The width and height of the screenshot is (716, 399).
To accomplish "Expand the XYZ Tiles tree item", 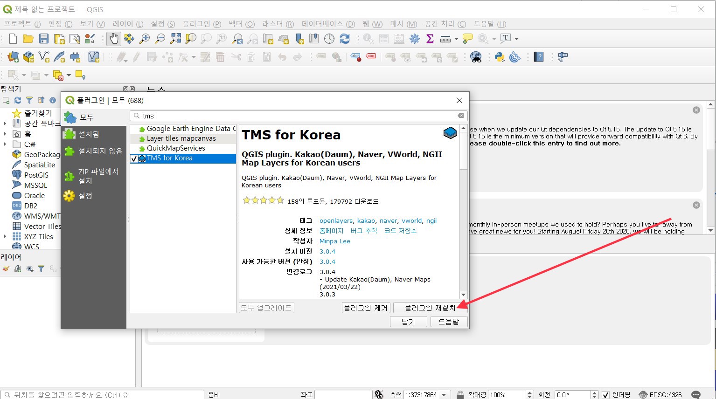I will [5, 236].
